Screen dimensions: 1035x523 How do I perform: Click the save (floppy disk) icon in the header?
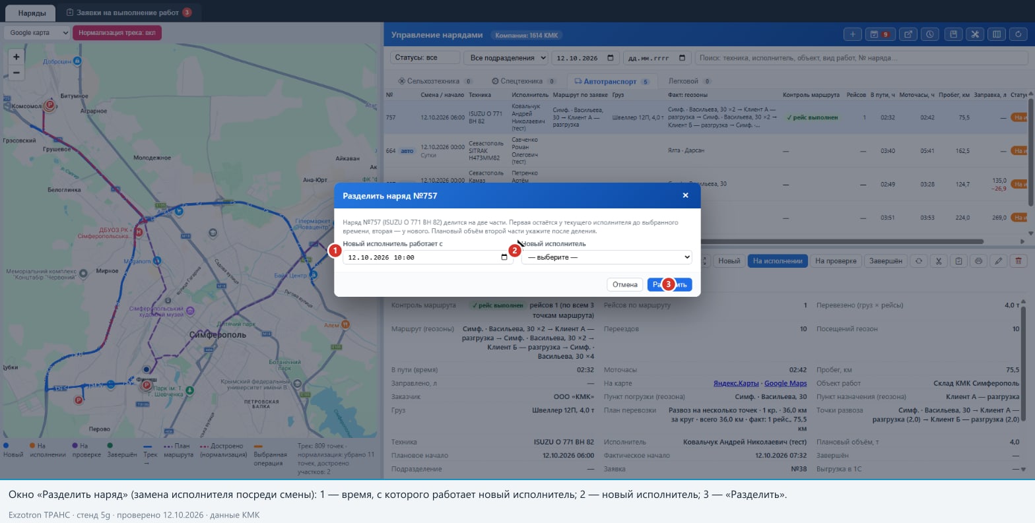coord(952,34)
